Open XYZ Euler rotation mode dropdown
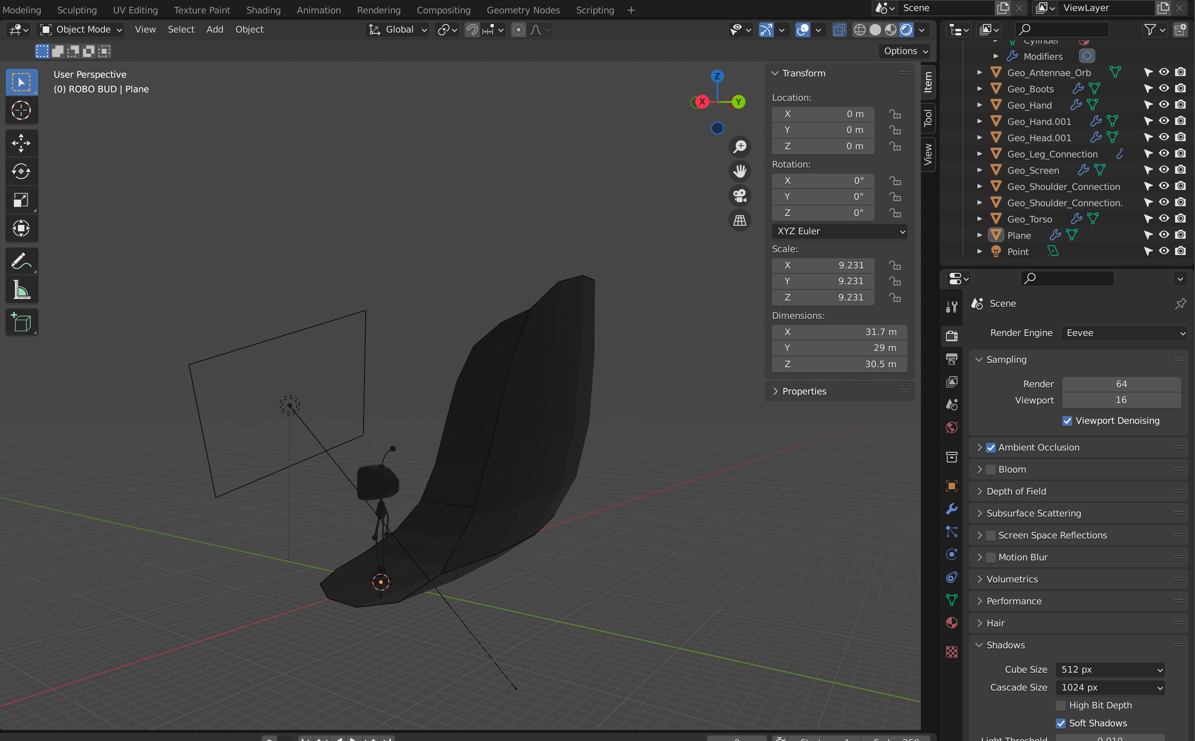This screenshot has height=741, width=1195. 839,231
